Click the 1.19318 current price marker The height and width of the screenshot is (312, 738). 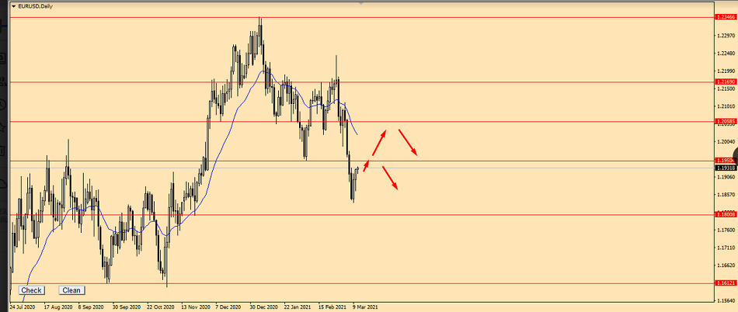pos(725,168)
